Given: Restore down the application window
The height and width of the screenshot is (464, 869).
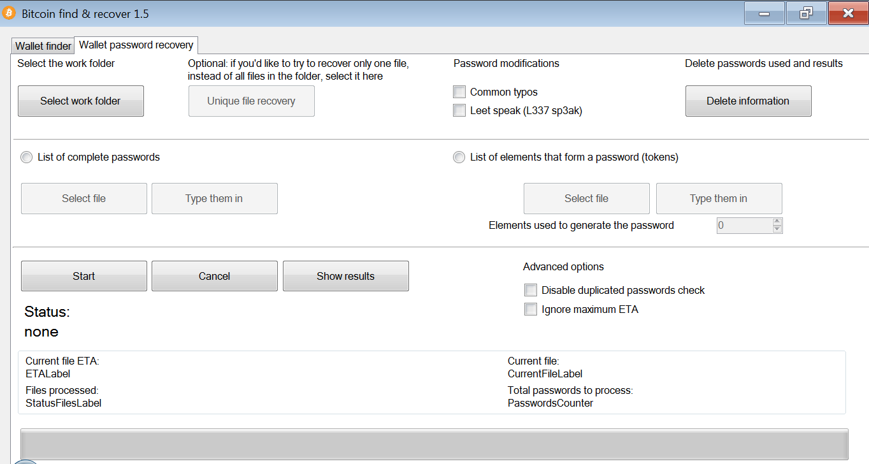Looking at the screenshot, I should click(806, 13).
